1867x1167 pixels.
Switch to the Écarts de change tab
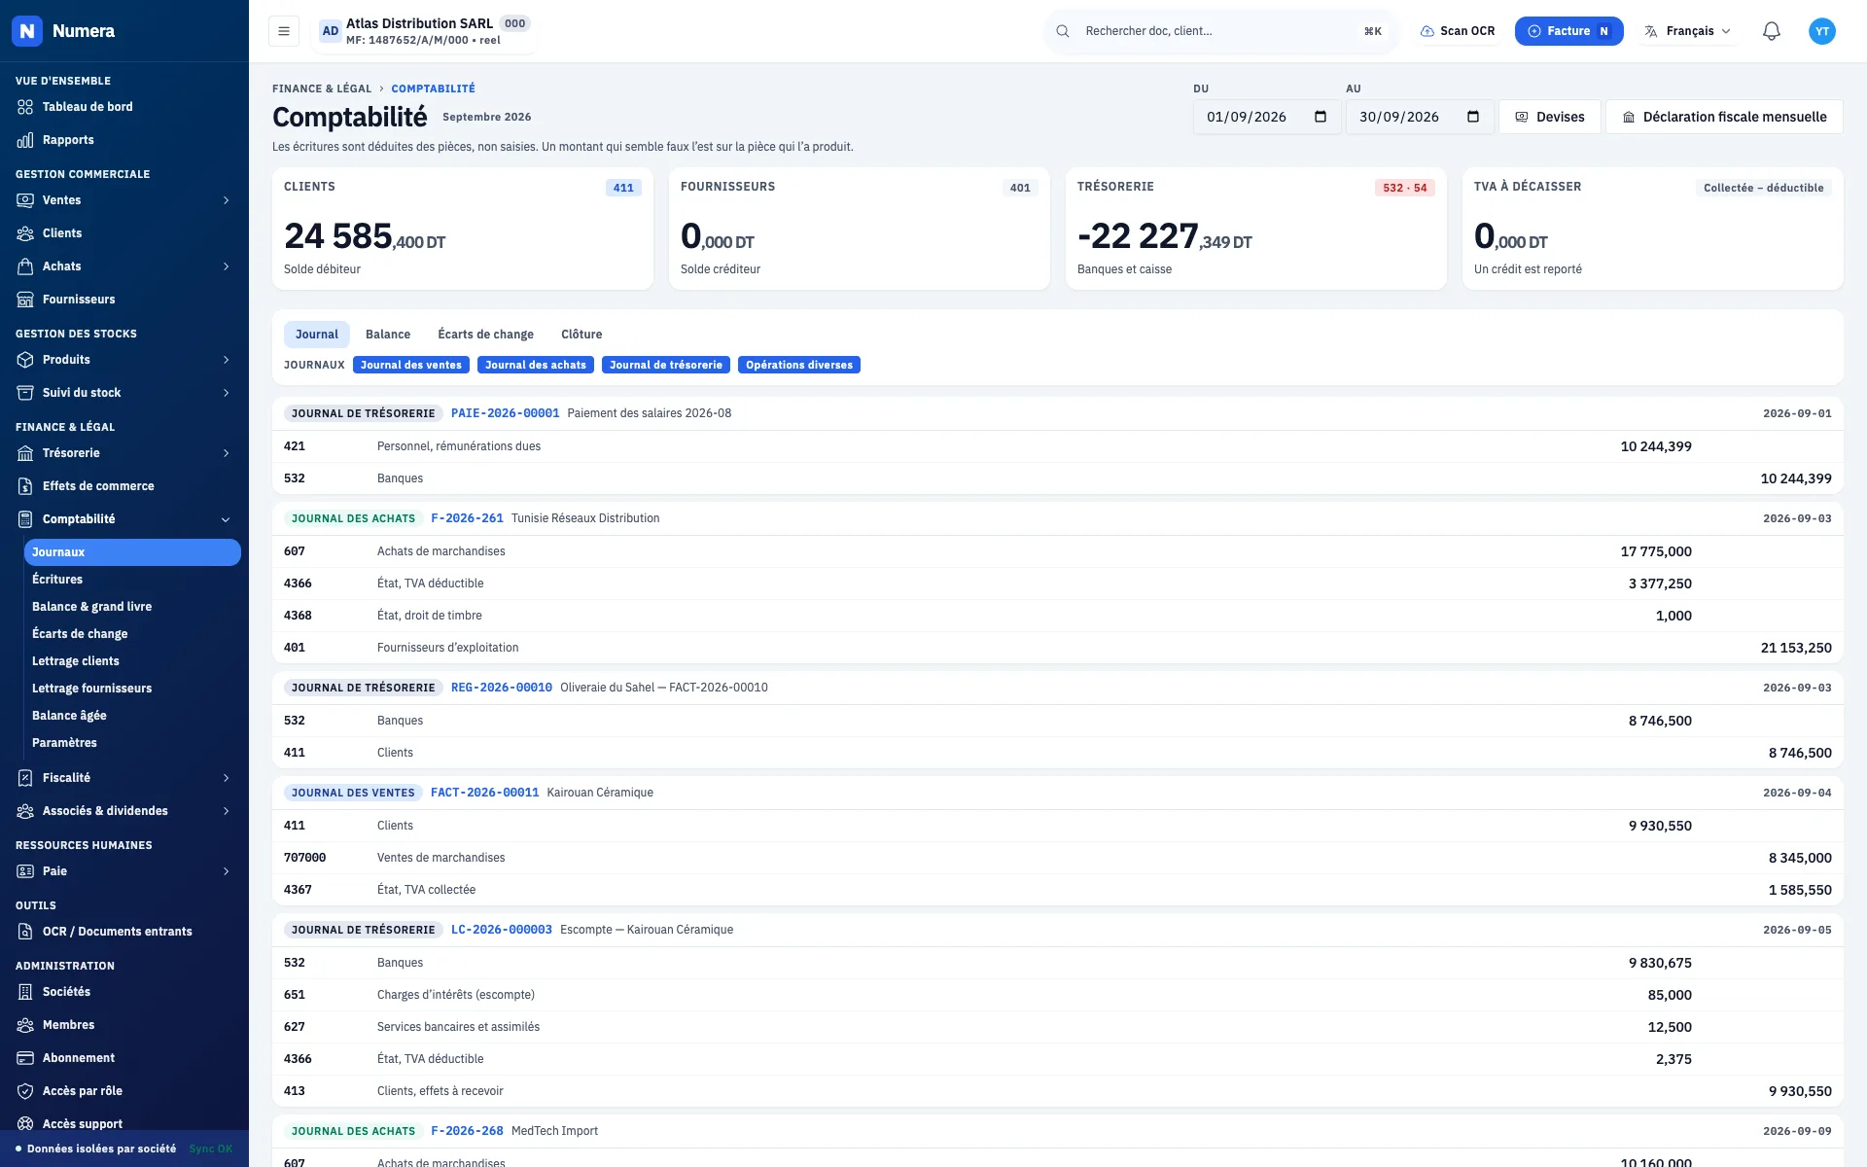[x=485, y=335]
